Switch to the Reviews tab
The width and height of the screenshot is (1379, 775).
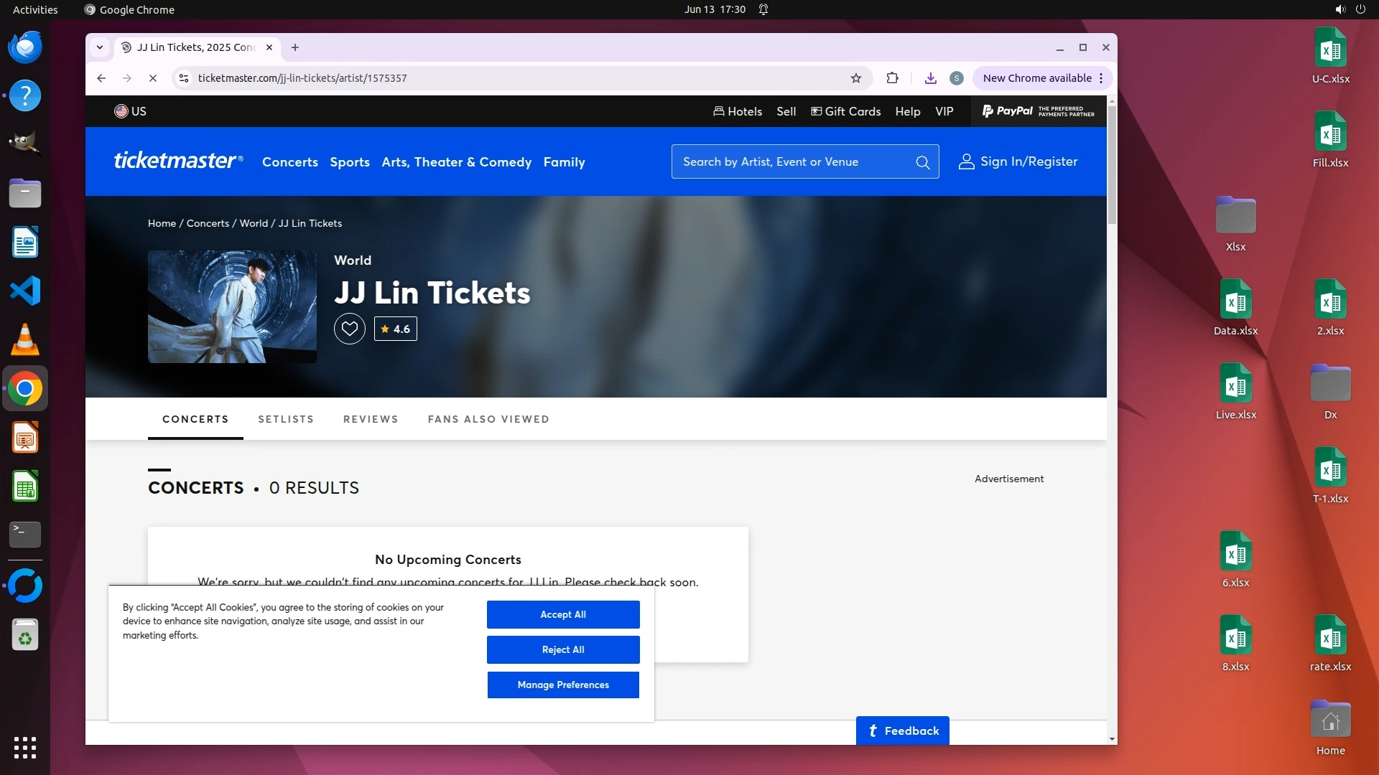tap(371, 419)
